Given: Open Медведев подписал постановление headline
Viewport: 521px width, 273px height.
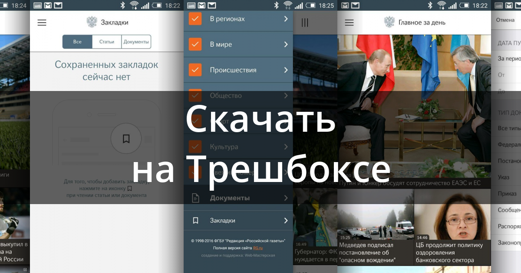Looking at the screenshot, I should (367, 253).
